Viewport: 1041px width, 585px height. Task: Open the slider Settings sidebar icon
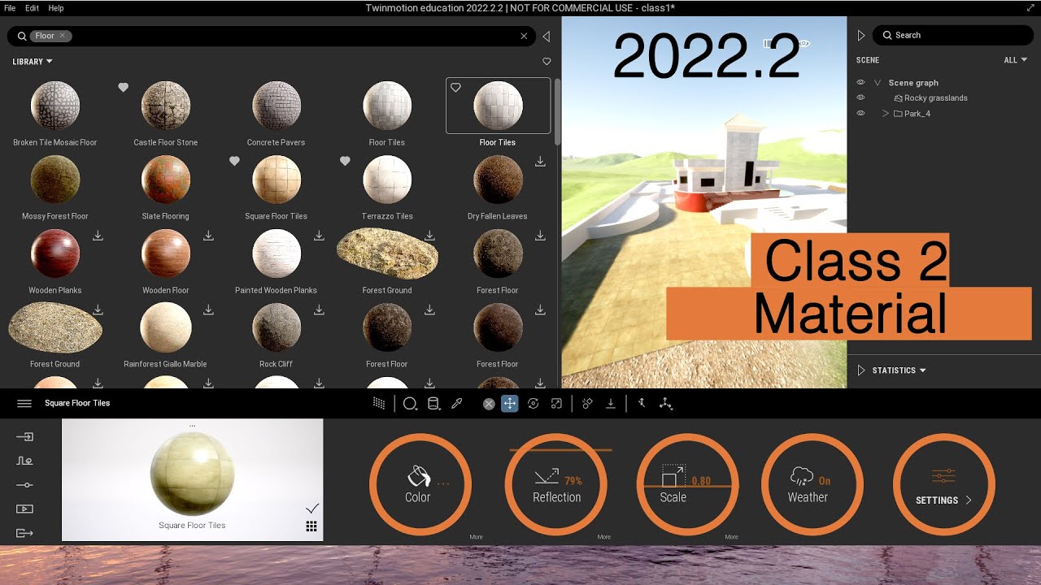24,485
